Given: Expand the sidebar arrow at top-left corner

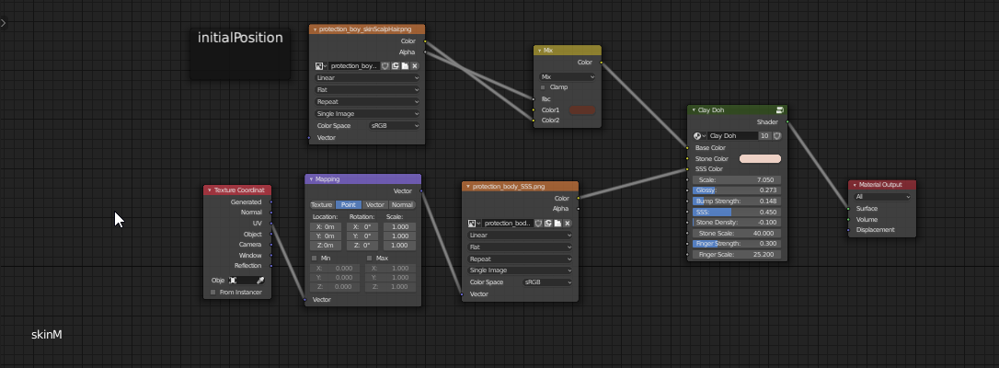Looking at the screenshot, I should tap(4, 23).
